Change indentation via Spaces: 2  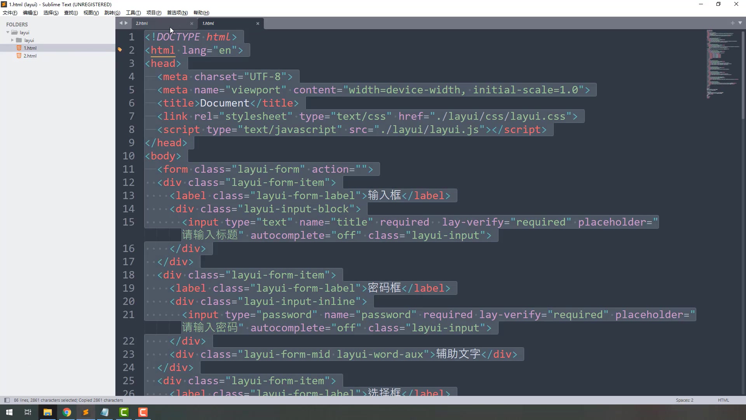(684, 400)
